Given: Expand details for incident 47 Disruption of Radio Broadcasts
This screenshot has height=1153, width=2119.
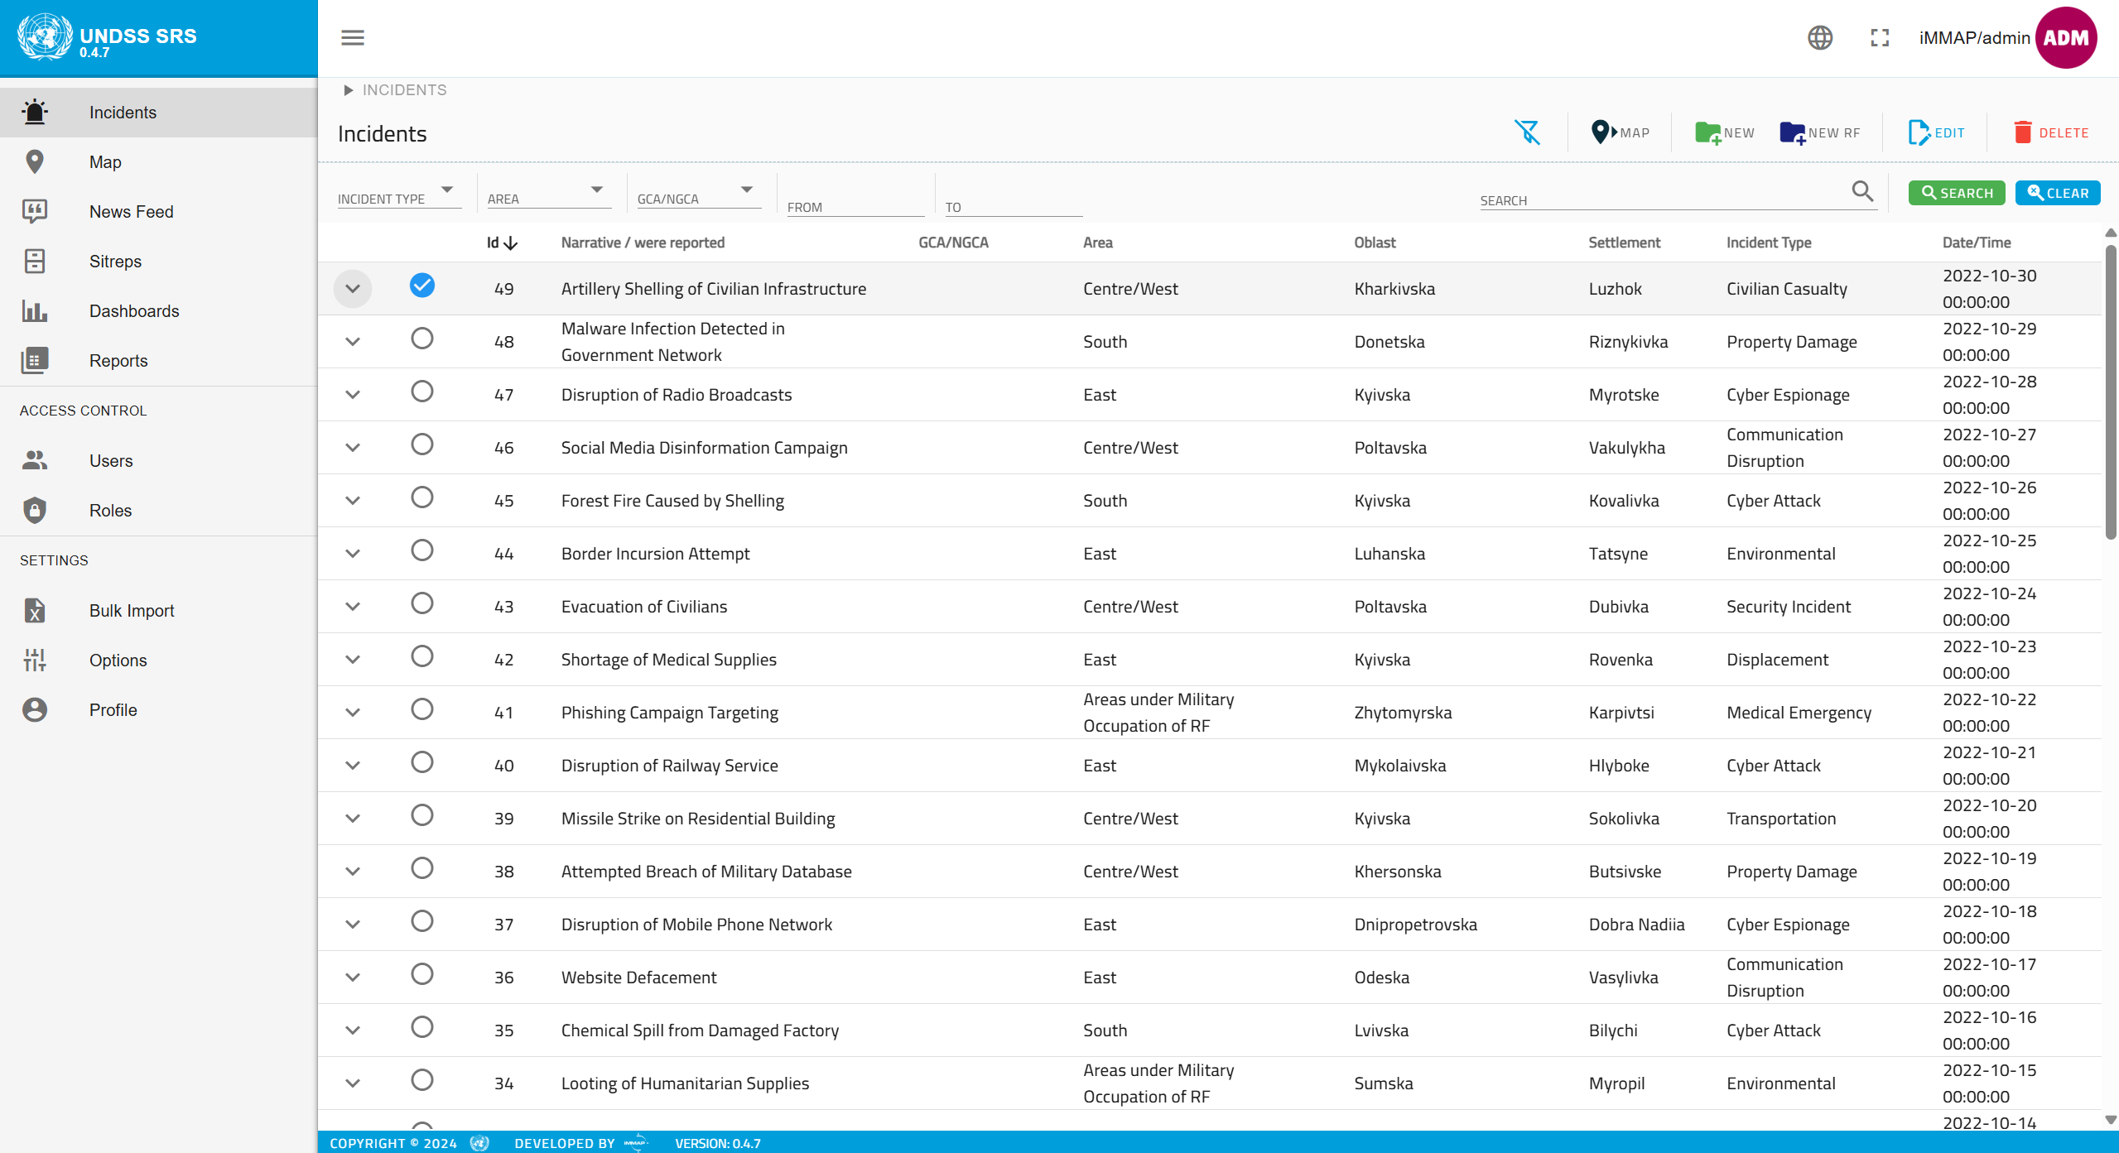Looking at the screenshot, I should [x=353, y=394].
